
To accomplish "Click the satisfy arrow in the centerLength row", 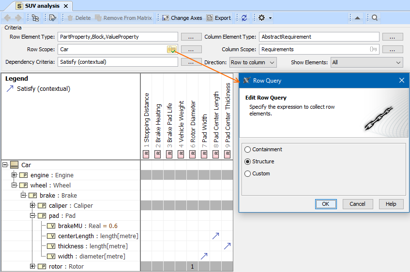I will click(x=216, y=236).
